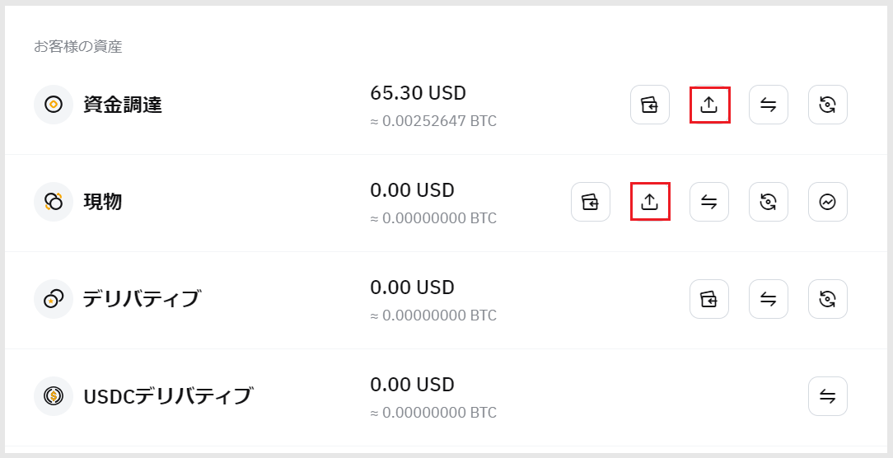Click deposit wallet icon in 資金調達 row
This screenshot has height=458, width=893.
[650, 105]
